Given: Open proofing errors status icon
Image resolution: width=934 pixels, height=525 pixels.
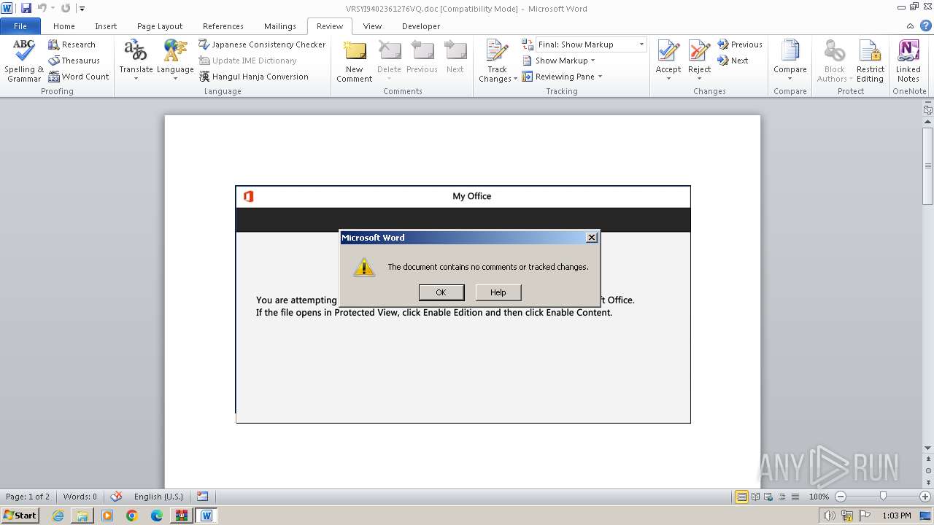Looking at the screenshot, I should [116, 497].
